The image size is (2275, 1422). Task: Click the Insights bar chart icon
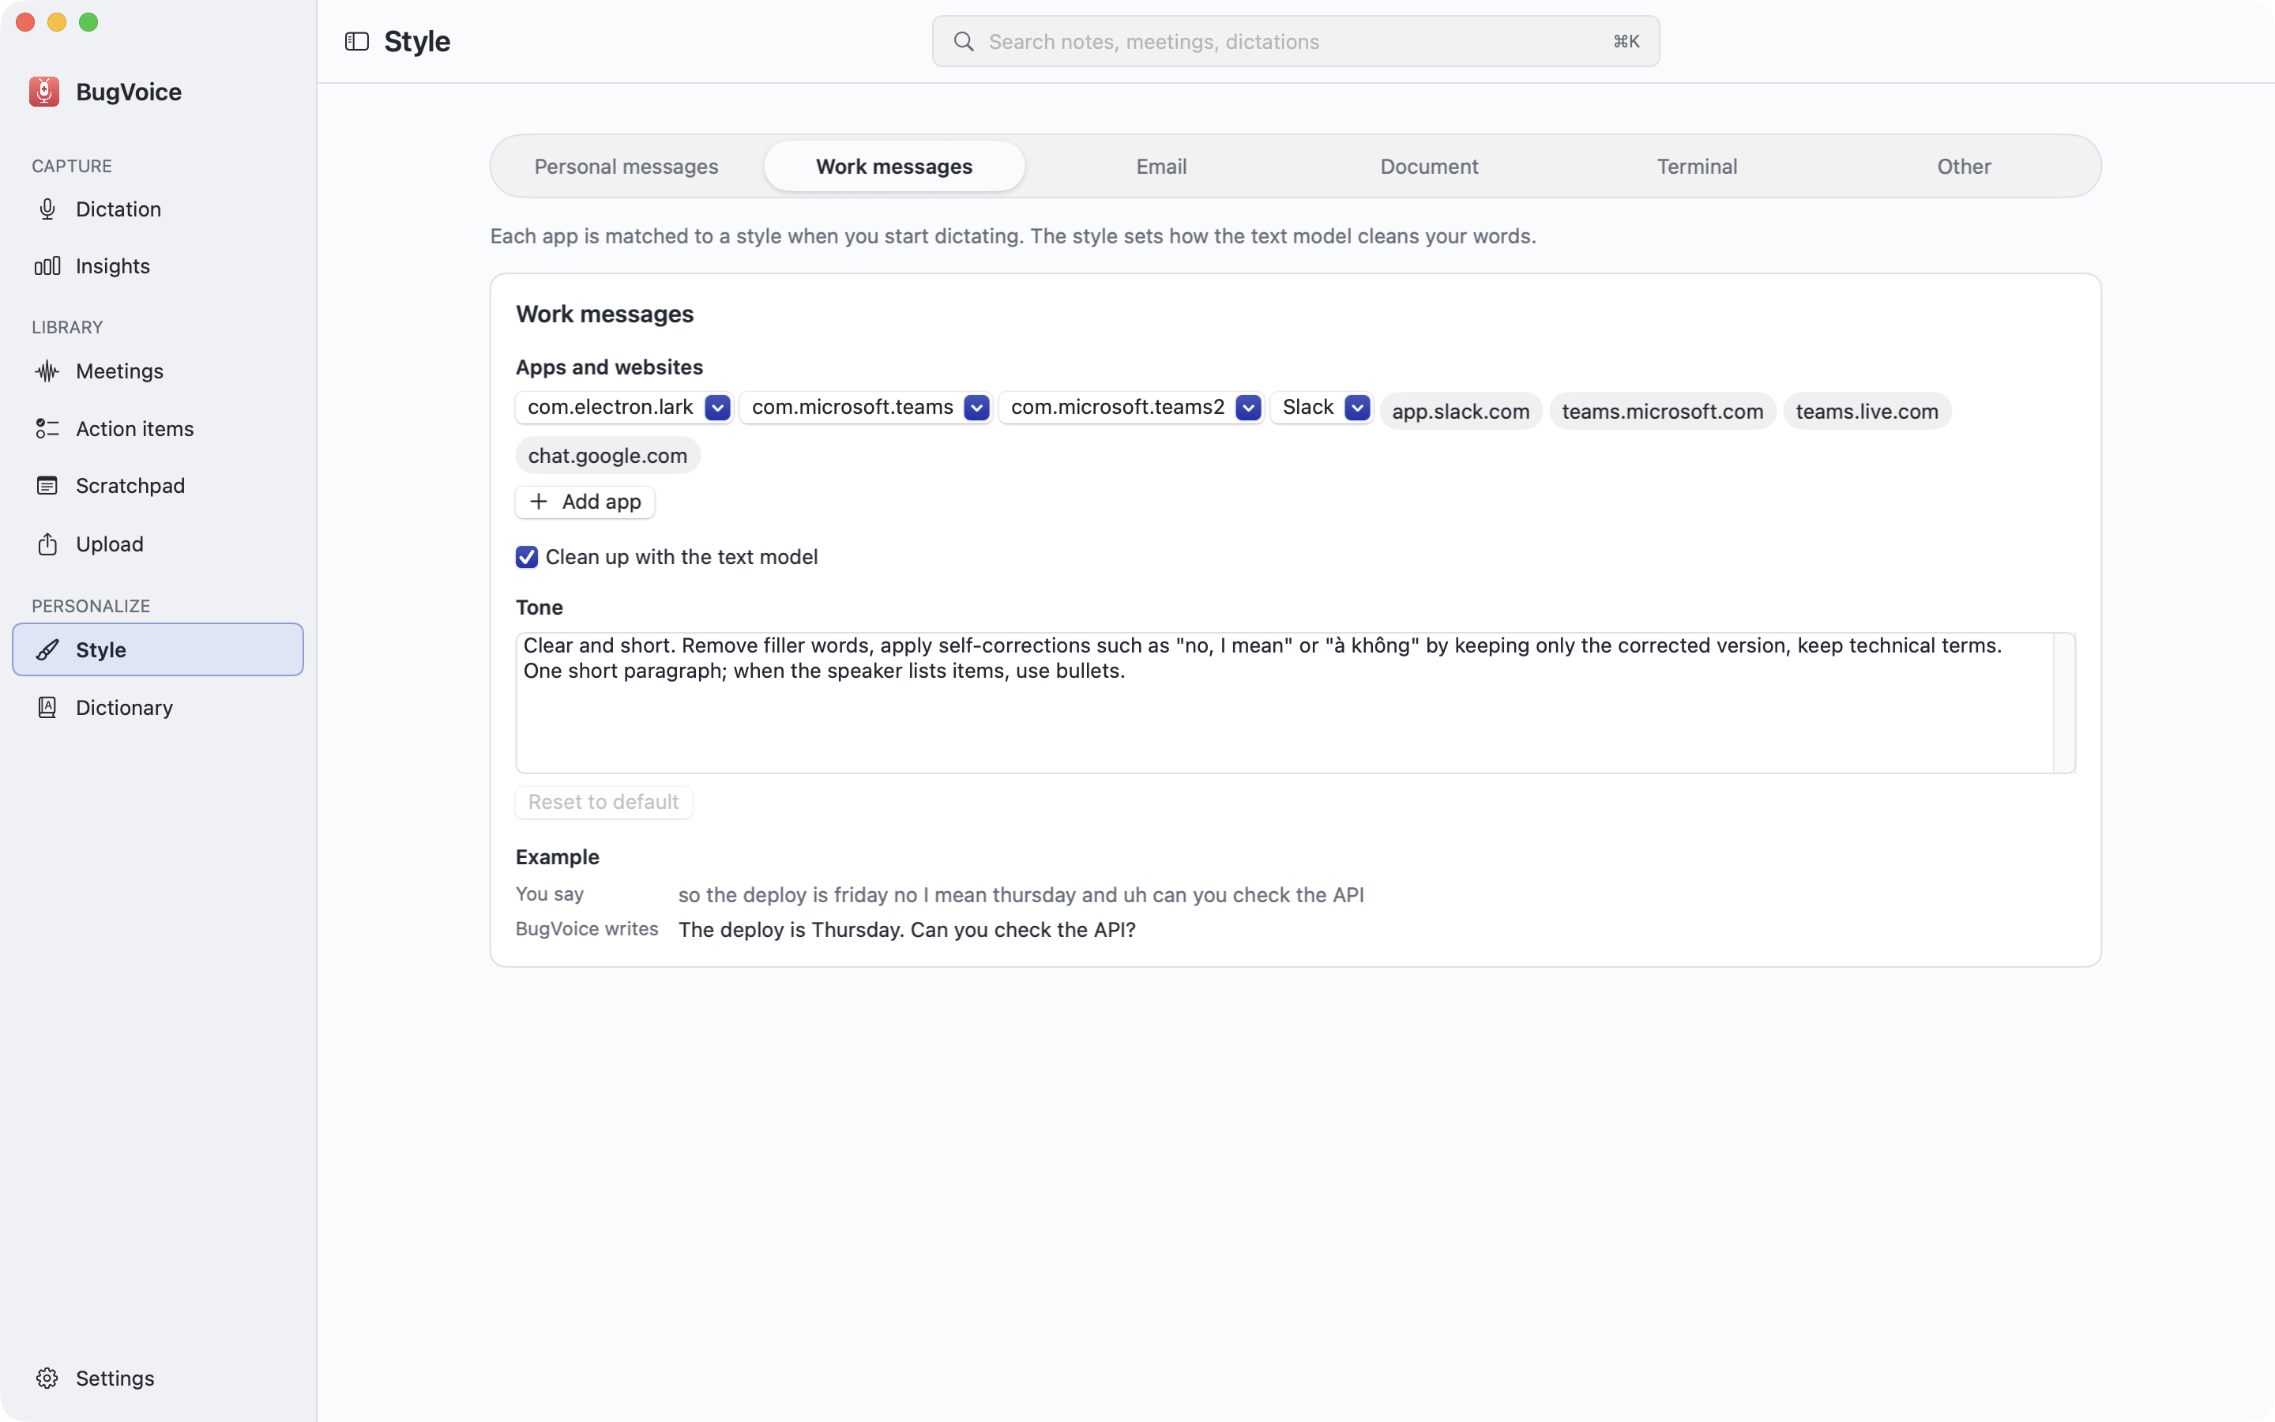pos(47,266)
